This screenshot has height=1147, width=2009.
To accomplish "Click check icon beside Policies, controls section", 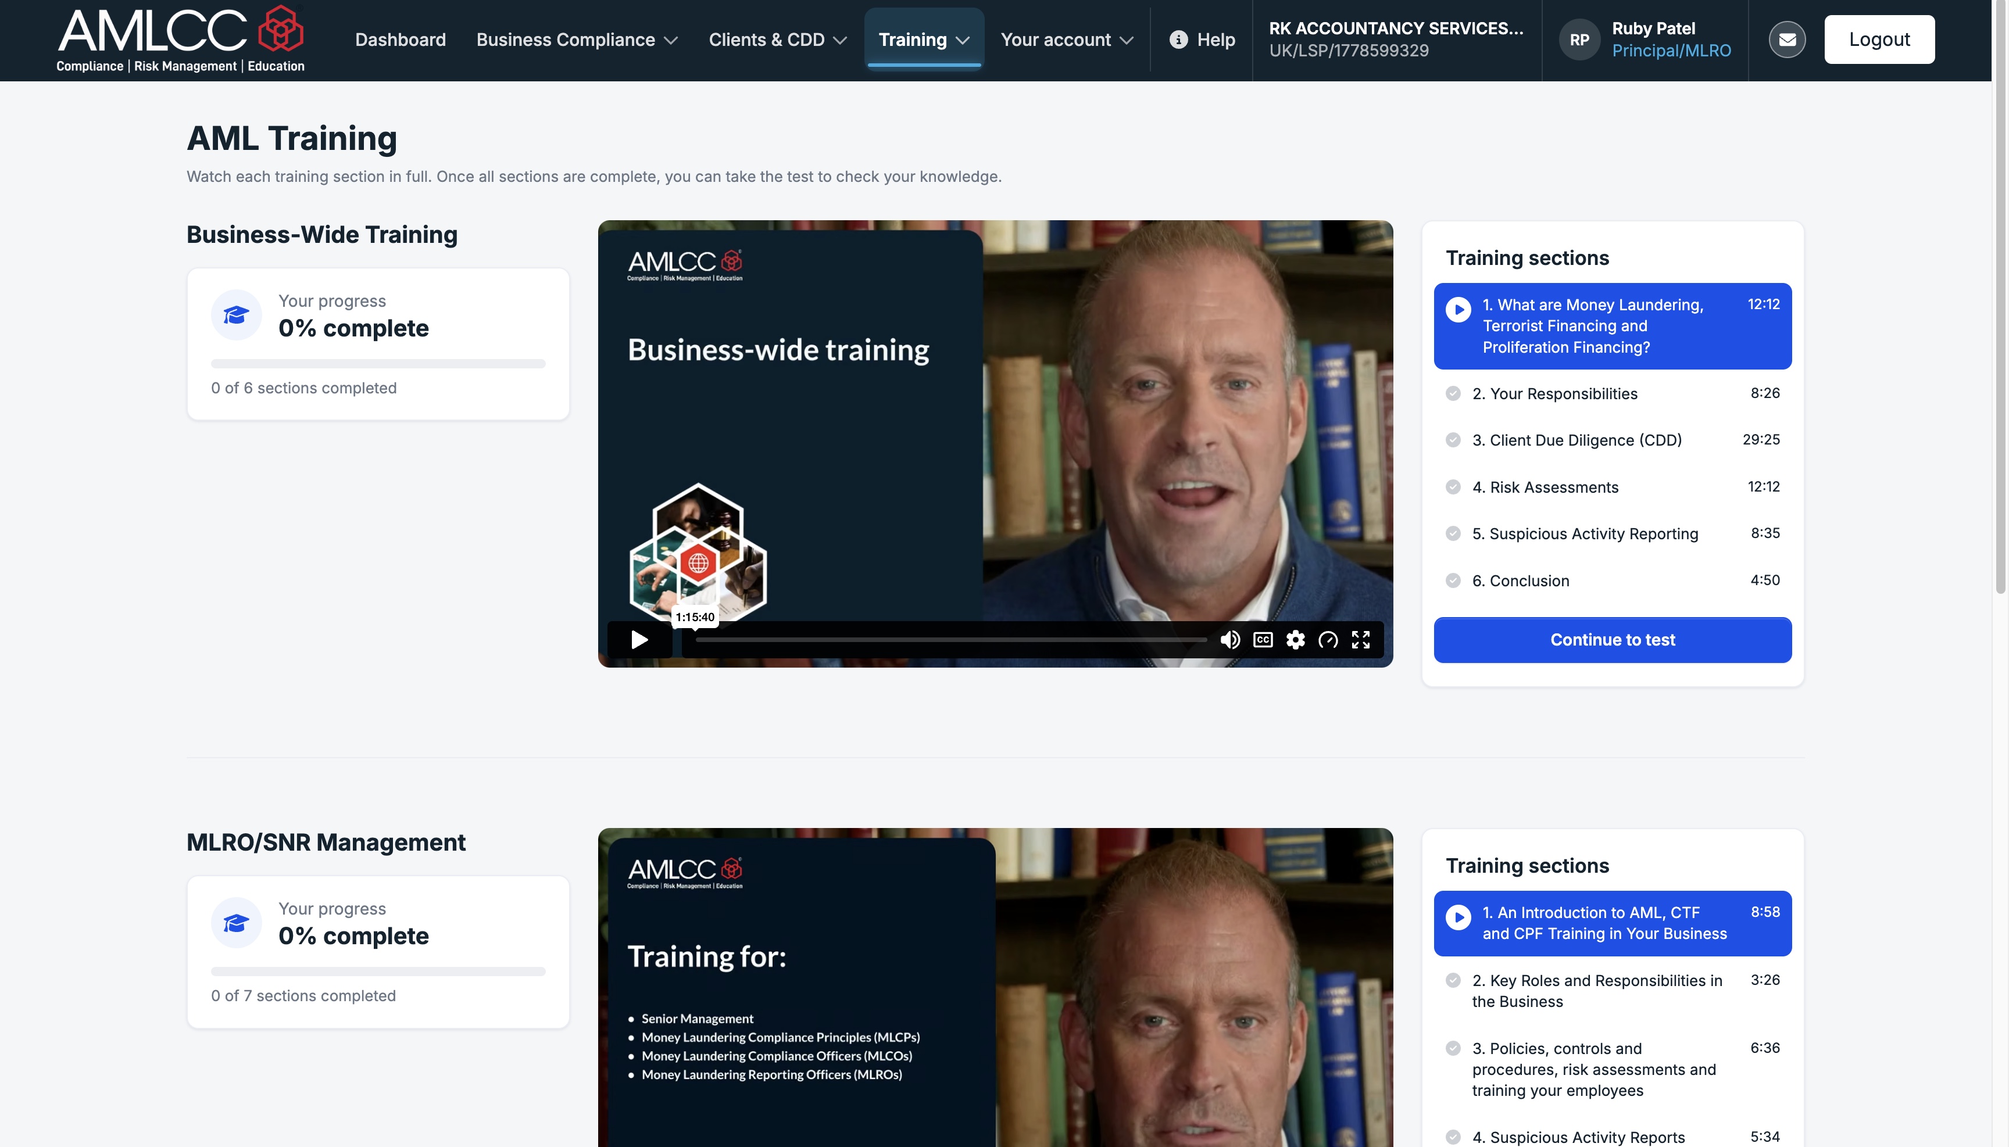I will 1453,1048.
